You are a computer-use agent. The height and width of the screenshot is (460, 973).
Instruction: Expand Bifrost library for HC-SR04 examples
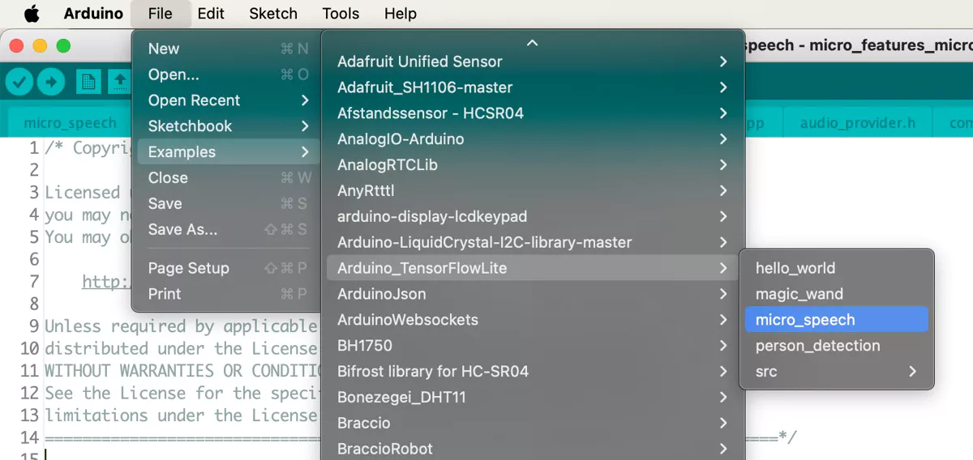click(533, 372)
